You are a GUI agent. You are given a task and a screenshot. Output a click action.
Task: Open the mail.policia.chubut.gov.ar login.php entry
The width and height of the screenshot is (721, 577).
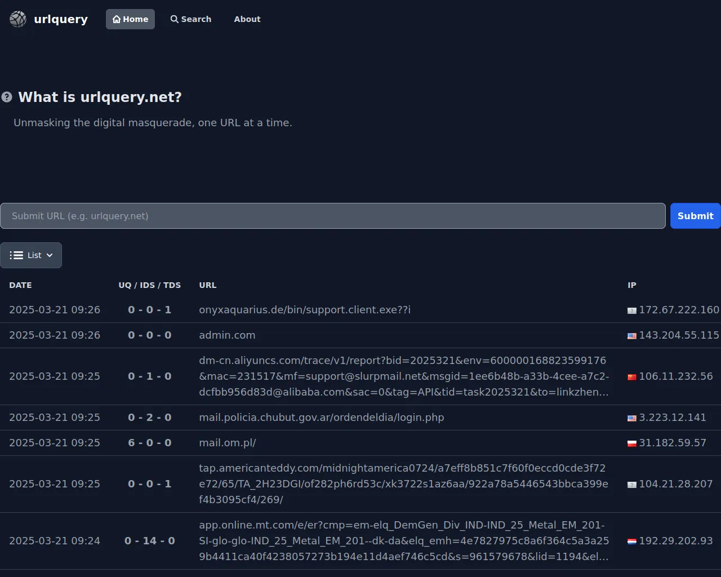[321, 418]
